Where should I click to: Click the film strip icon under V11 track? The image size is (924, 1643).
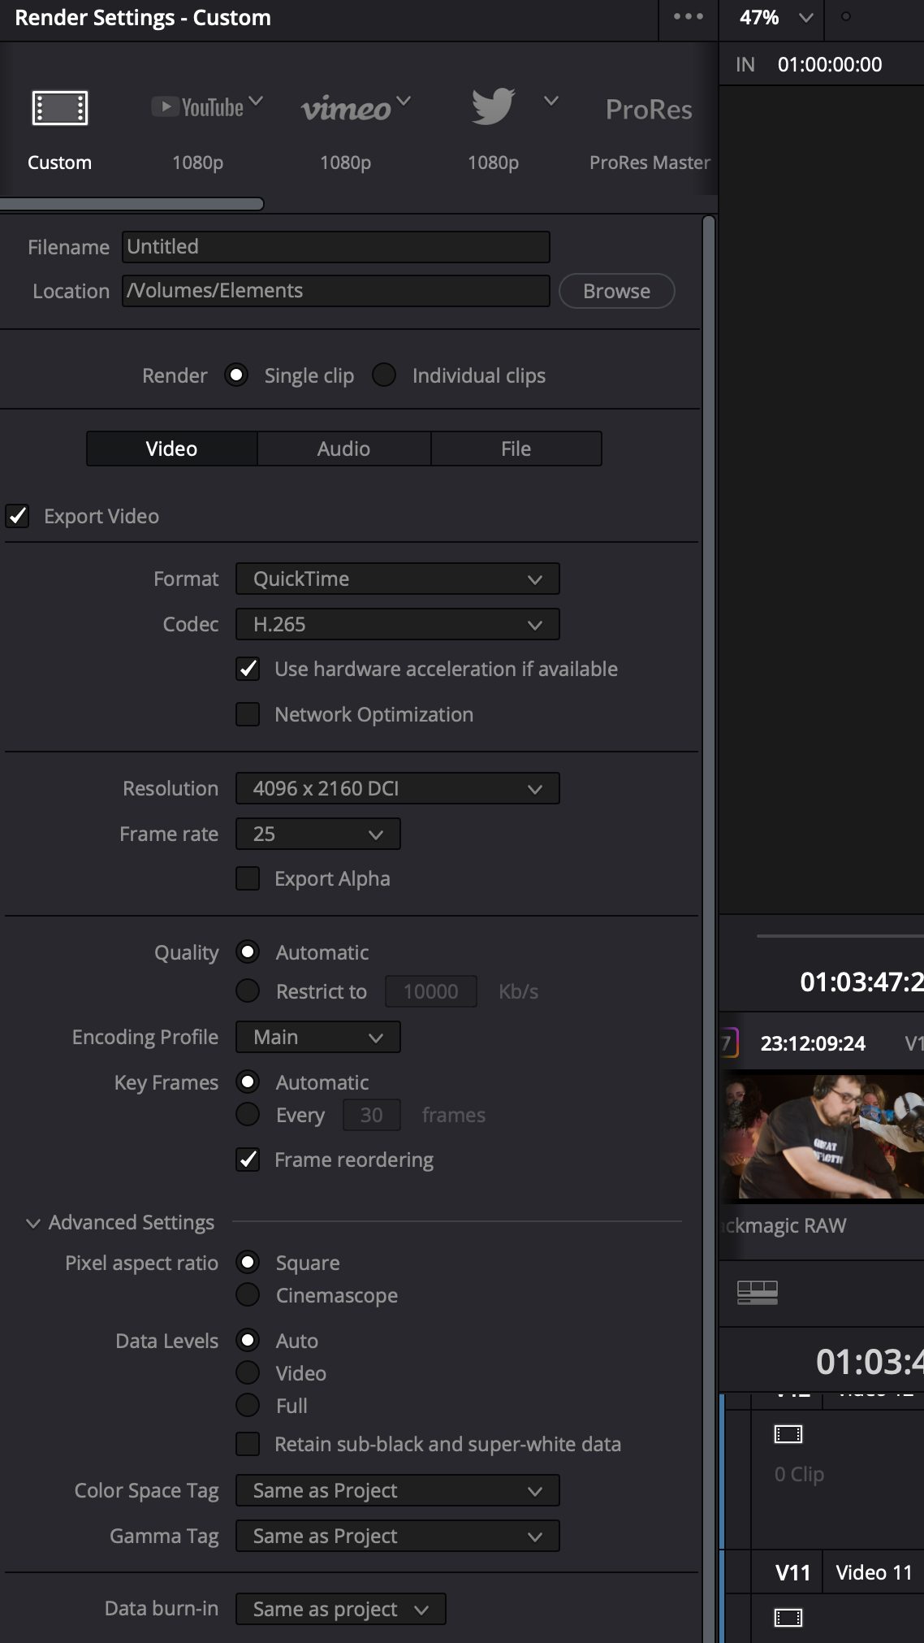(x=788, y=1618)
